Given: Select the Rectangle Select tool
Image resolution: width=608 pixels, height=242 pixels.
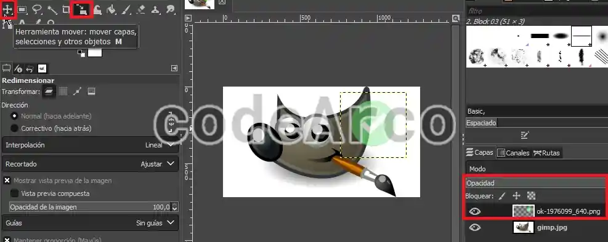Looking at the screenshot, I should click(x=22, y=10).
